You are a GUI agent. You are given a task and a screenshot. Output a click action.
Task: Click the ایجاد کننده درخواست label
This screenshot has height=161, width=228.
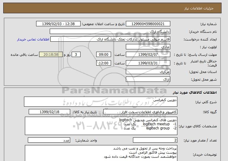200,39
